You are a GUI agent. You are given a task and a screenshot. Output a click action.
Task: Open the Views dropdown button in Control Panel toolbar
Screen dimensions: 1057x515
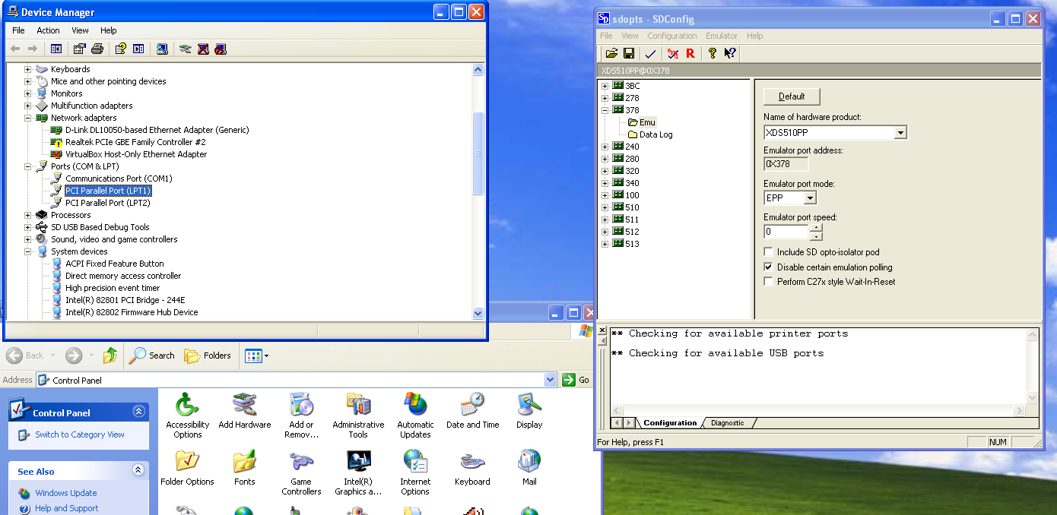point(256,355)
